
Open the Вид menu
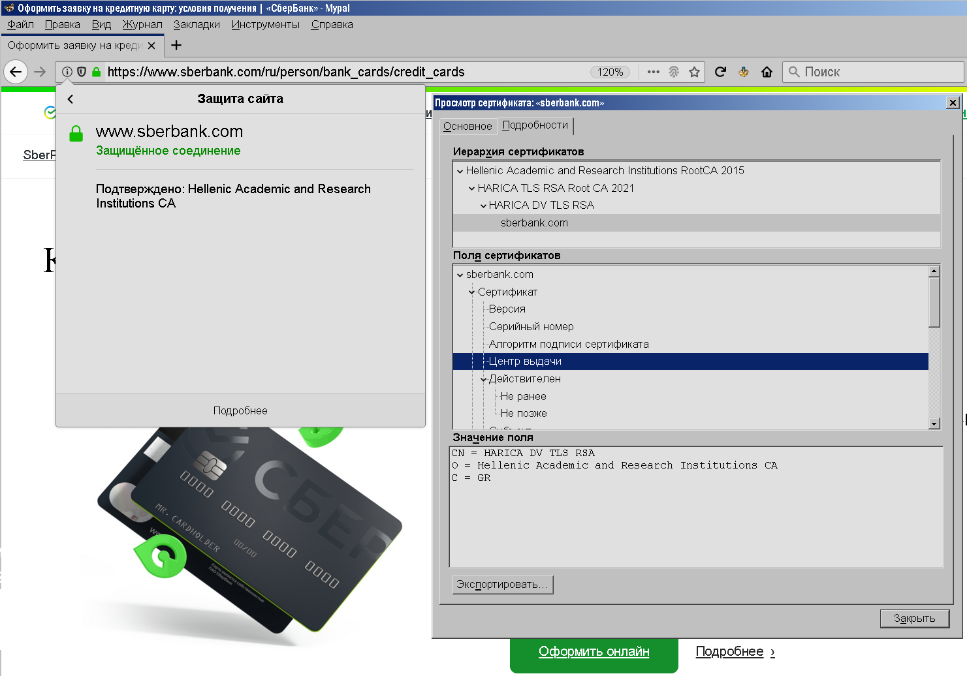101,24
